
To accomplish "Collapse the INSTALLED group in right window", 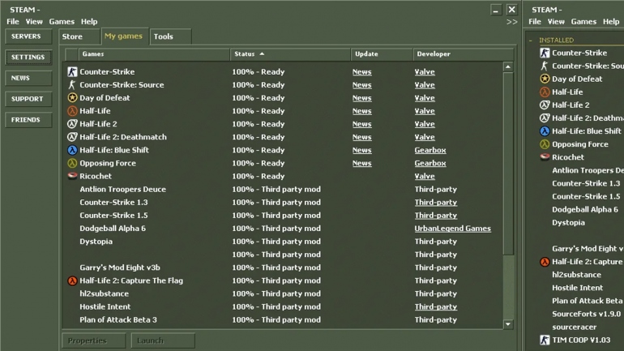I will tap(531, 41).
